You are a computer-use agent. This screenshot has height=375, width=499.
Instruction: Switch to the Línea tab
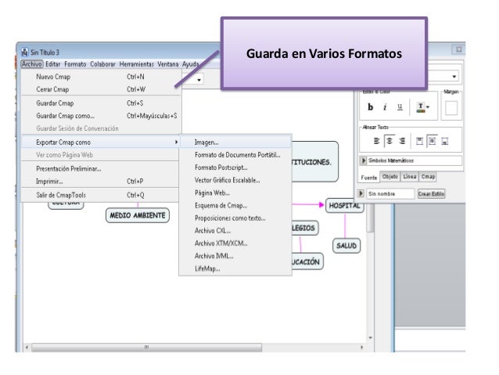pos(409,176)
